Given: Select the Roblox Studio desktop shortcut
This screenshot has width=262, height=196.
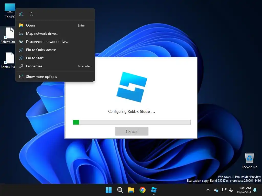Looking at the screenshot, I should pyautogui.click(x=8, y=35).
